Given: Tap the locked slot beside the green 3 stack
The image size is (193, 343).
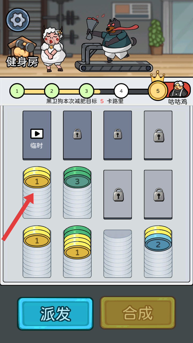Looking at the screenshot, I should 118,194.
